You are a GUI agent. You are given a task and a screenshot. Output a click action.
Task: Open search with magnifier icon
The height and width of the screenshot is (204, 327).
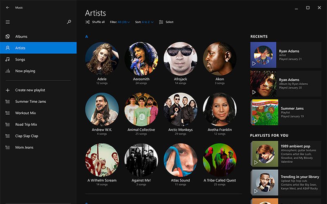(x=69, y=22)
